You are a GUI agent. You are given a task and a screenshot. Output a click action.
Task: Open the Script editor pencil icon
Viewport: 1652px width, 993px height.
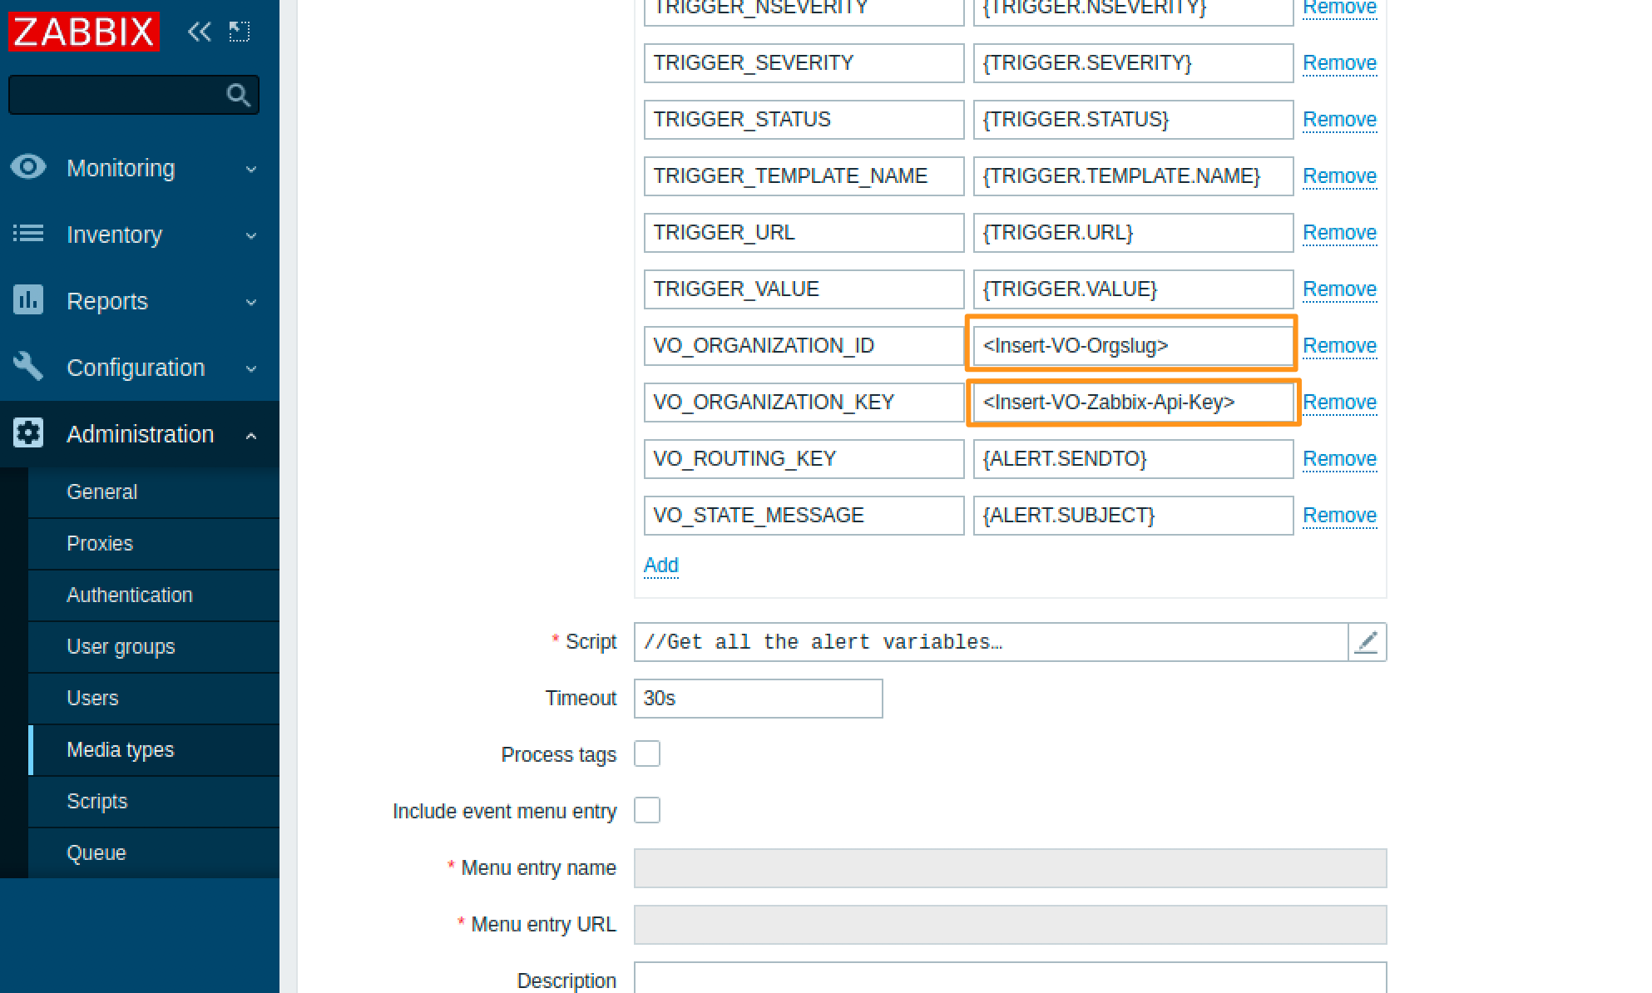point(1367,641)
